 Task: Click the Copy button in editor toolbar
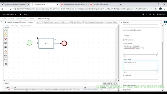click(x=56, y=22)
